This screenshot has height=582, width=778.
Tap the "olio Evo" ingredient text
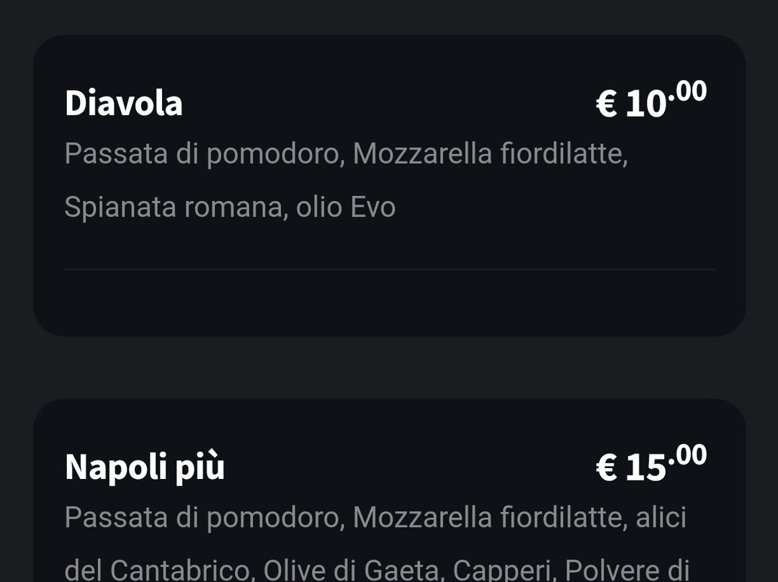click(x=346, y=207)
